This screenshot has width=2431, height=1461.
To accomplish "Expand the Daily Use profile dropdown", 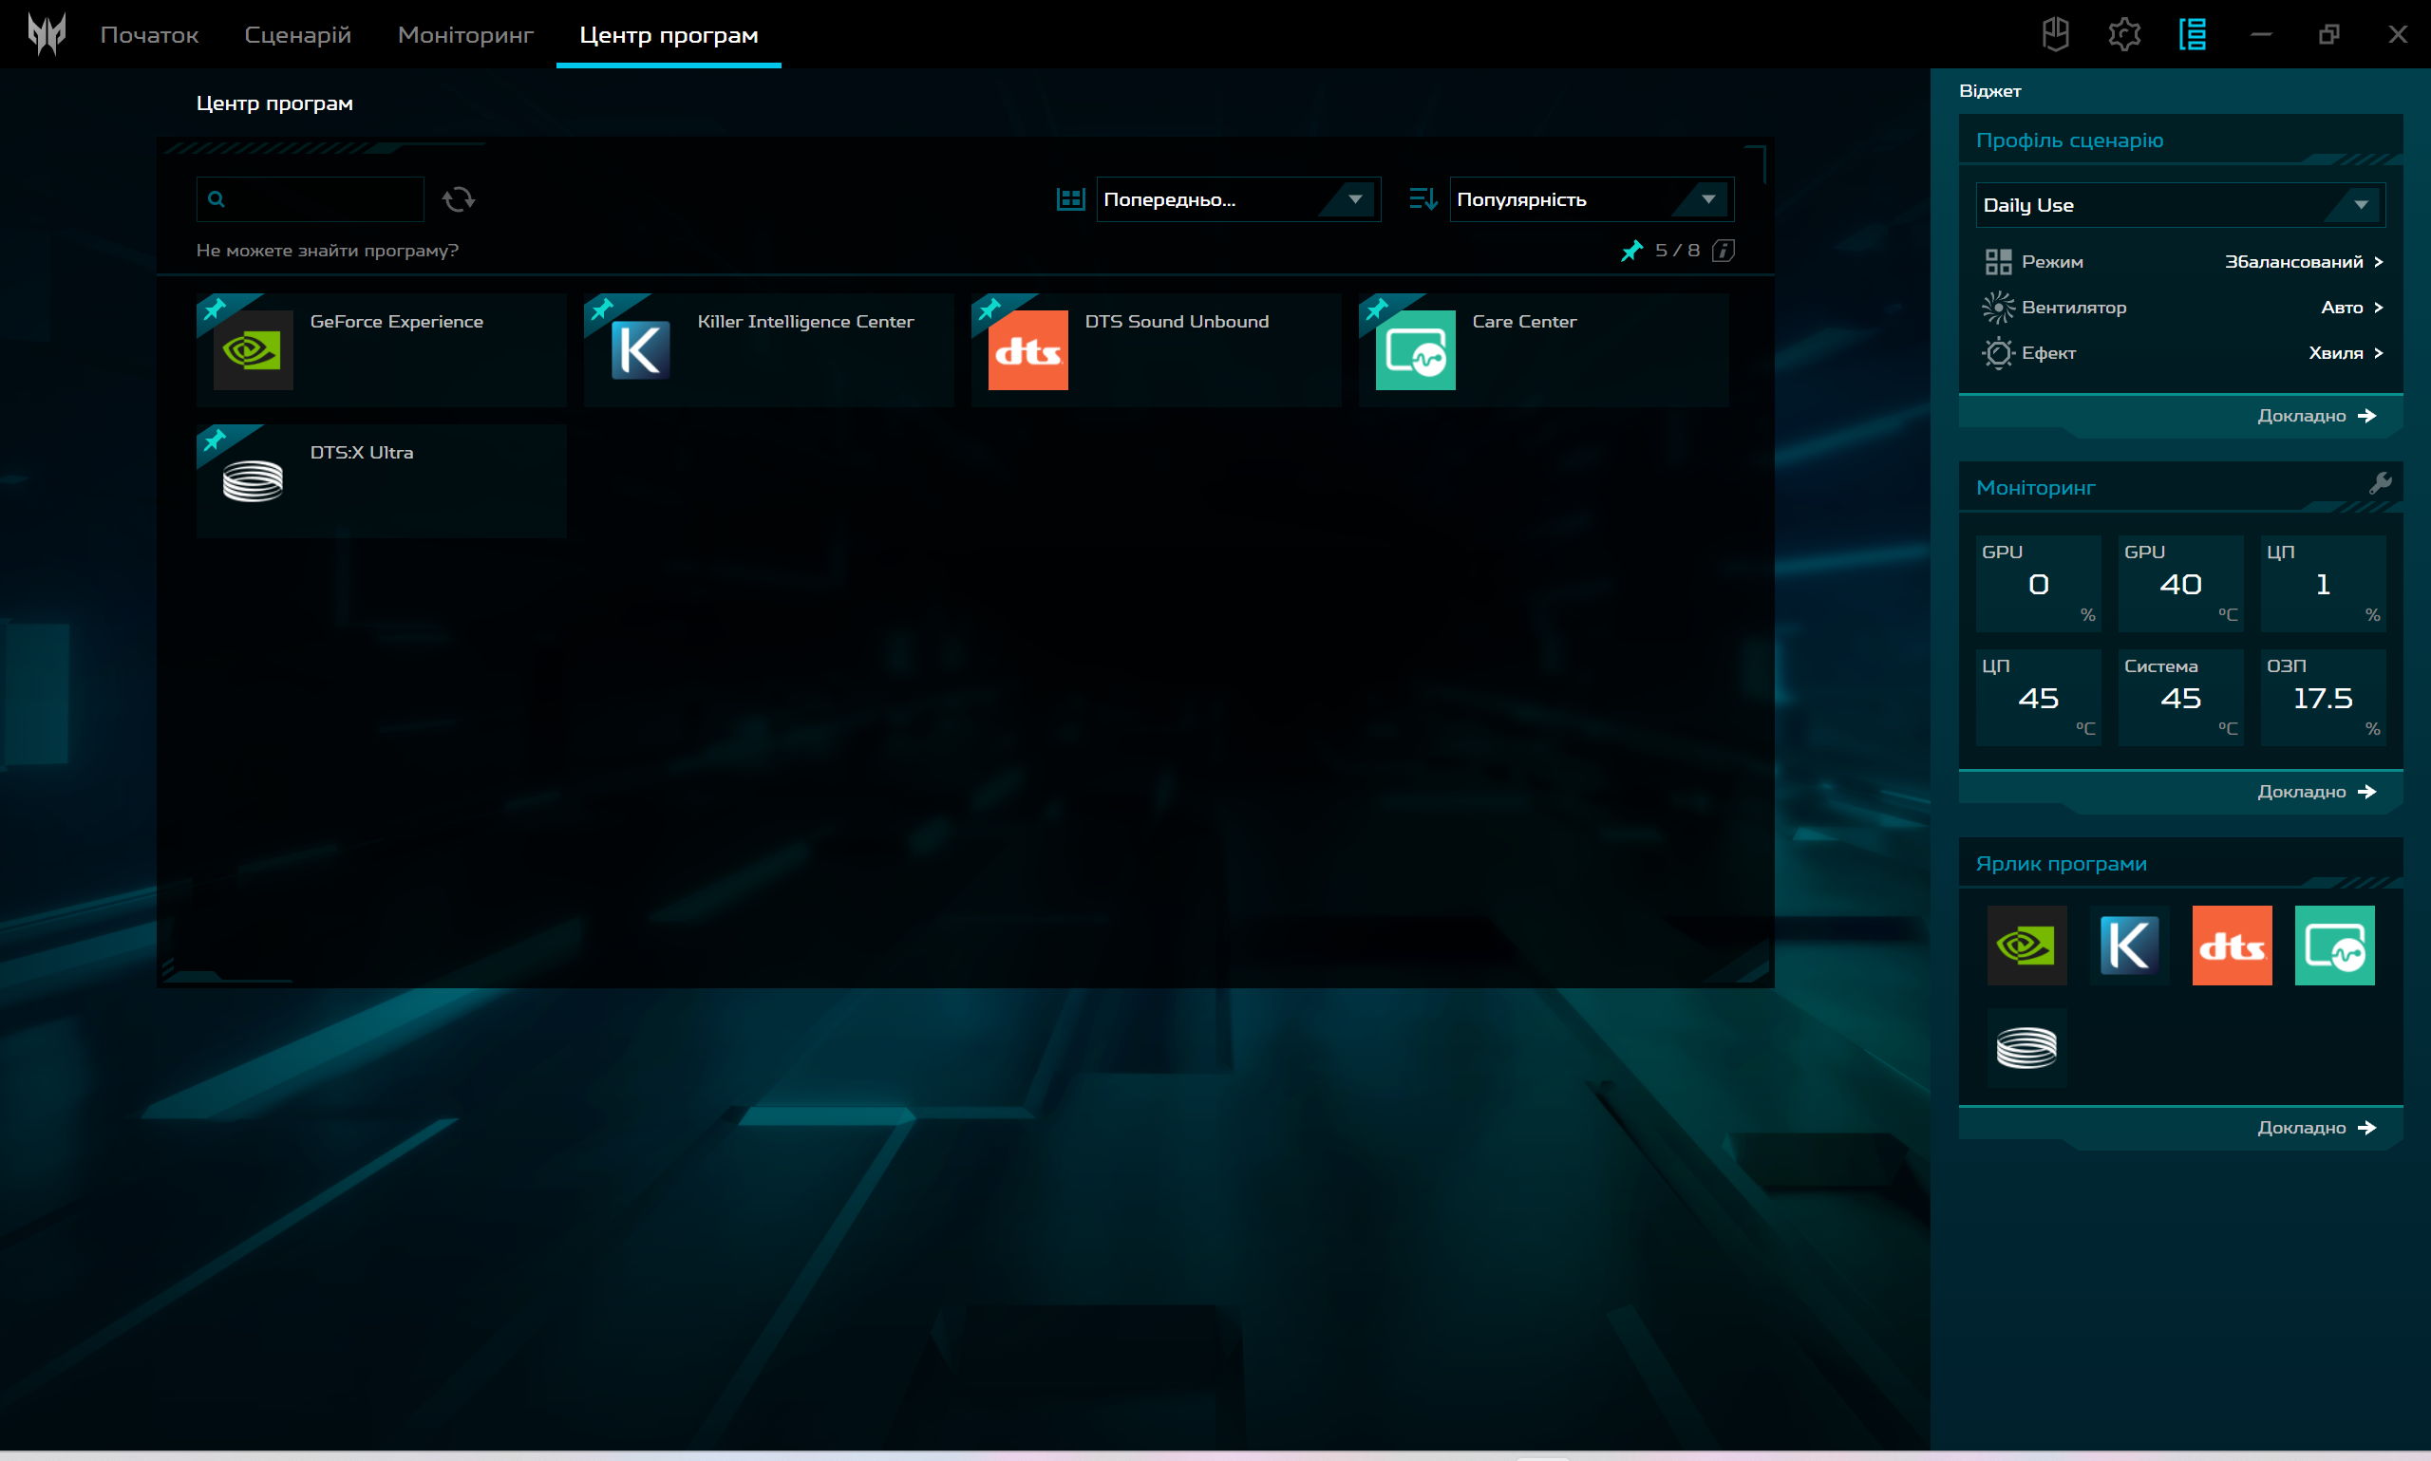I will pyautogui.click(x=2179, y=205).
